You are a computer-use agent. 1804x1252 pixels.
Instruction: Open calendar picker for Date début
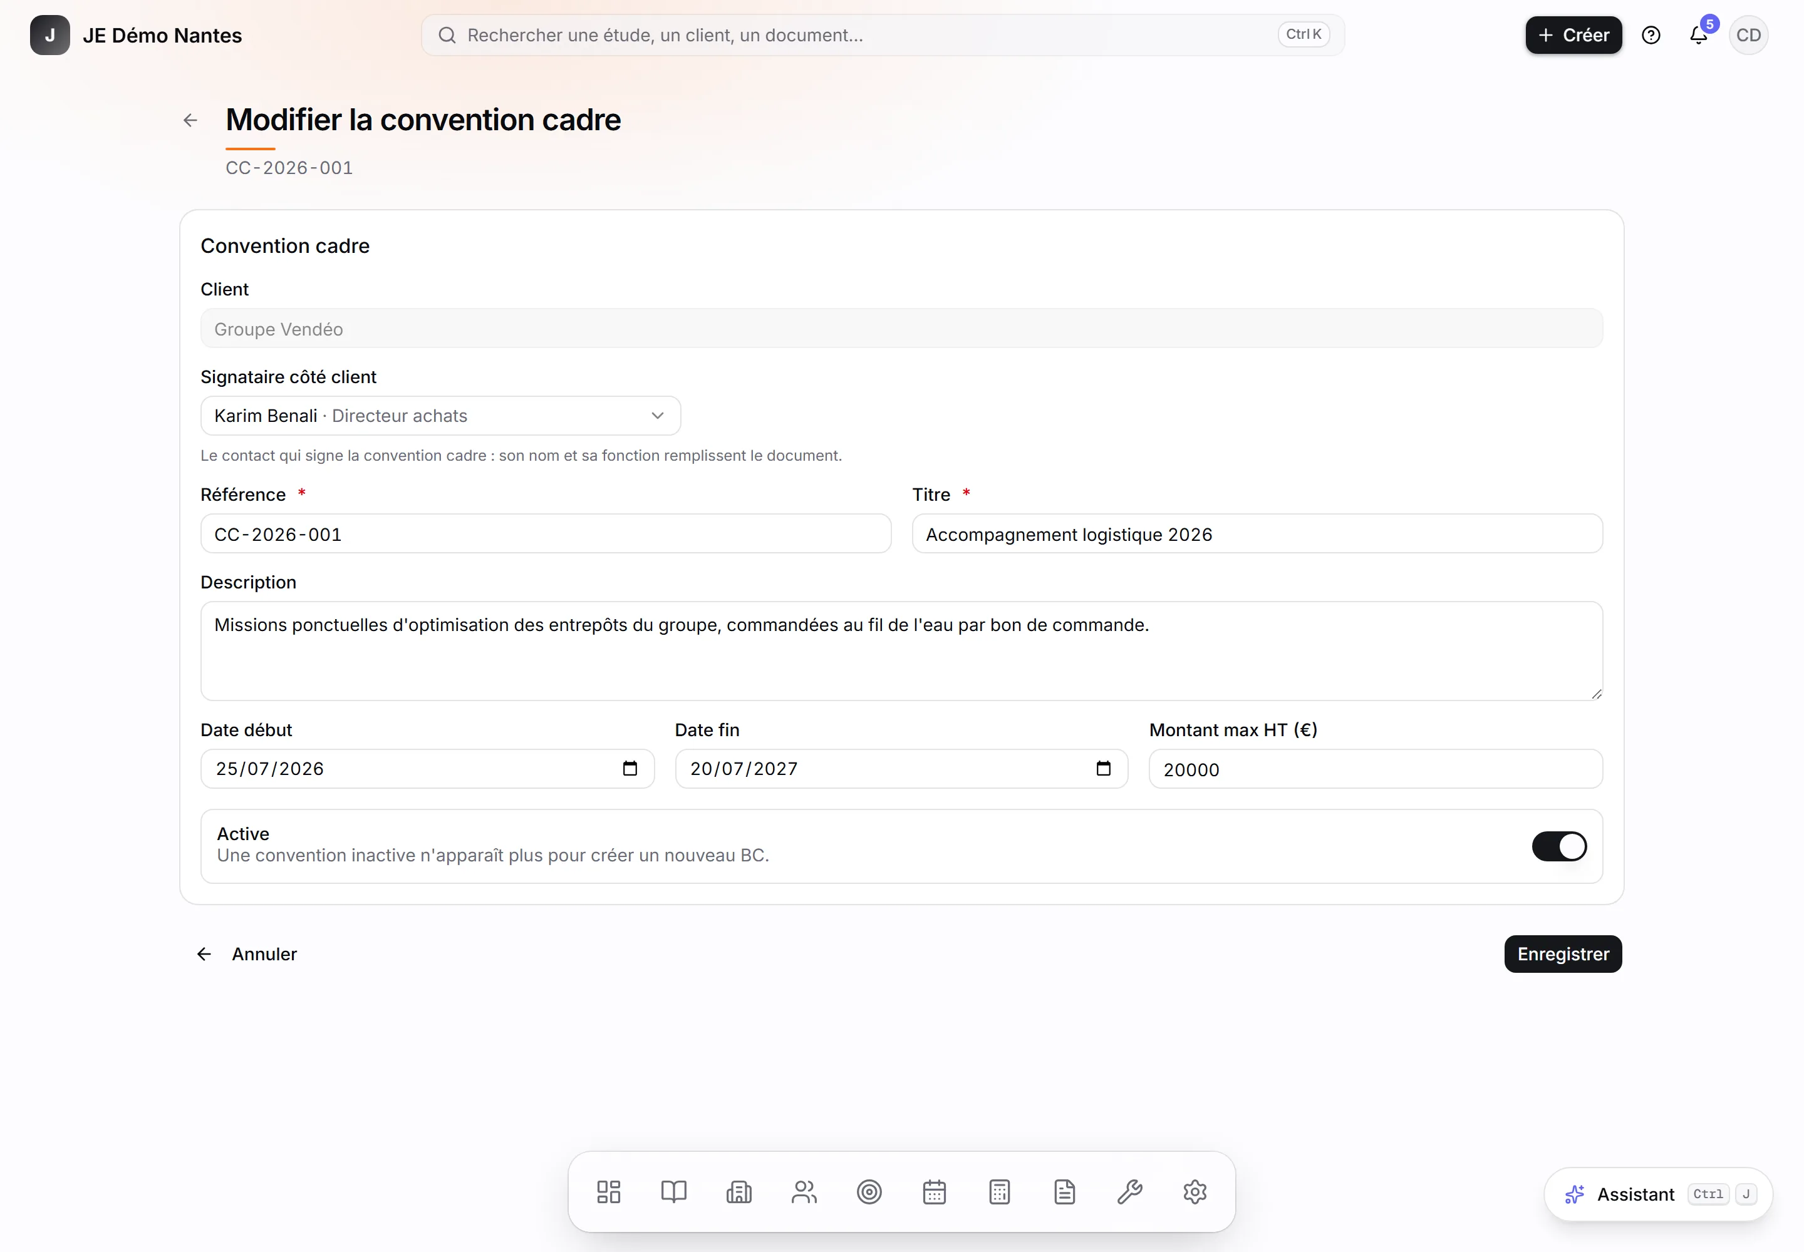[x=630, y=768]
